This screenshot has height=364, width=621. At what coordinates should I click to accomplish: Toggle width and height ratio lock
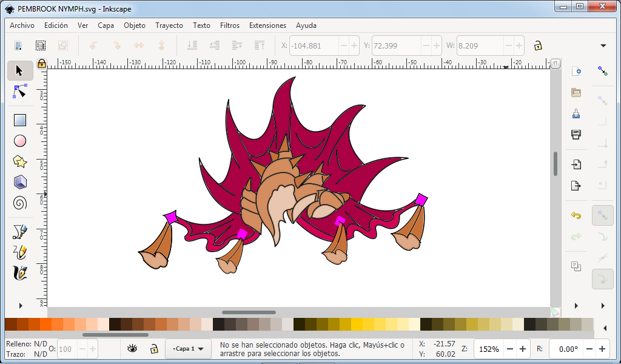tap(537, 45)
